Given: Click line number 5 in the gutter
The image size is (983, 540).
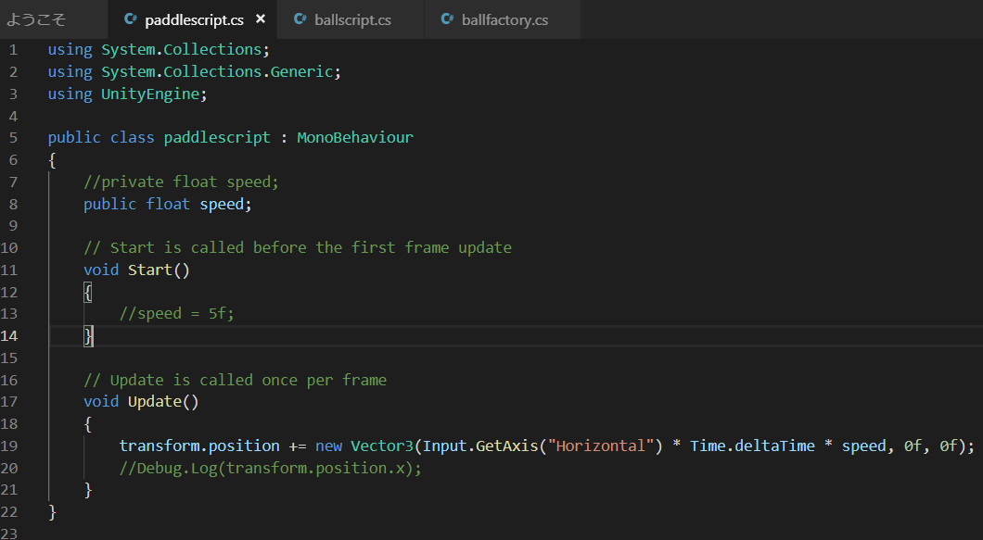Looking at the screenshot, I should pyautogui.click(x=13, y=137).
